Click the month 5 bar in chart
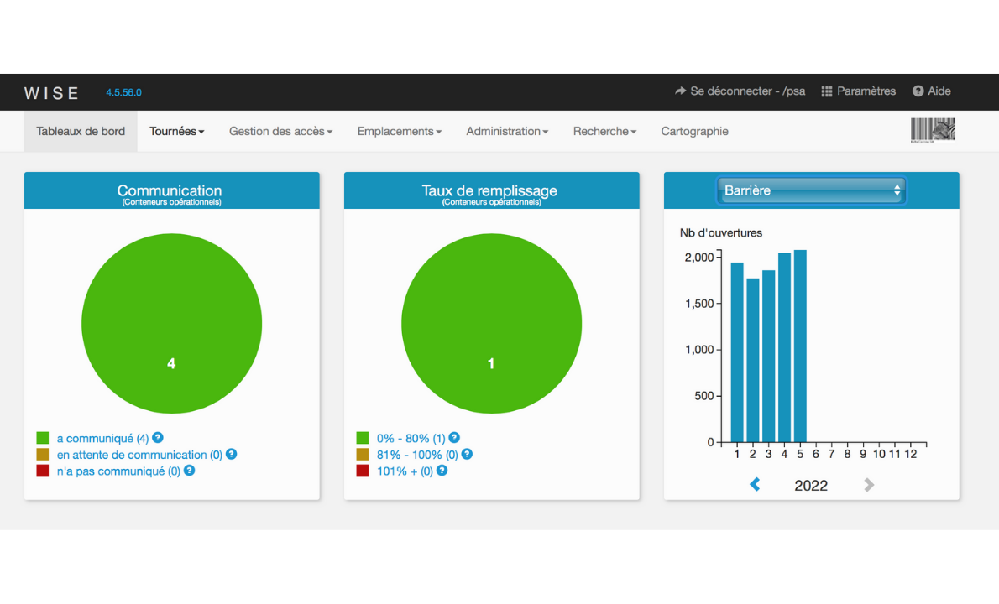The height and width of the screenshot is (604, 999). pos(800,346)
